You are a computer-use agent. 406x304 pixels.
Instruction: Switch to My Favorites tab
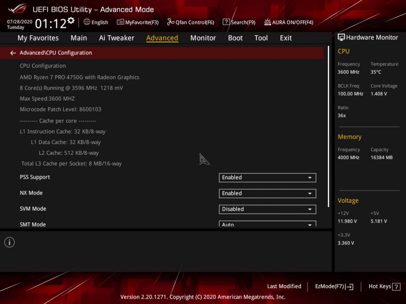(x=38, y=38)
